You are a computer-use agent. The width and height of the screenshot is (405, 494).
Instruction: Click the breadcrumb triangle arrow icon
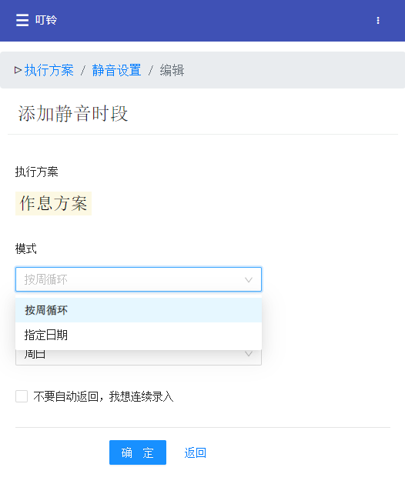tap(18, 70)
